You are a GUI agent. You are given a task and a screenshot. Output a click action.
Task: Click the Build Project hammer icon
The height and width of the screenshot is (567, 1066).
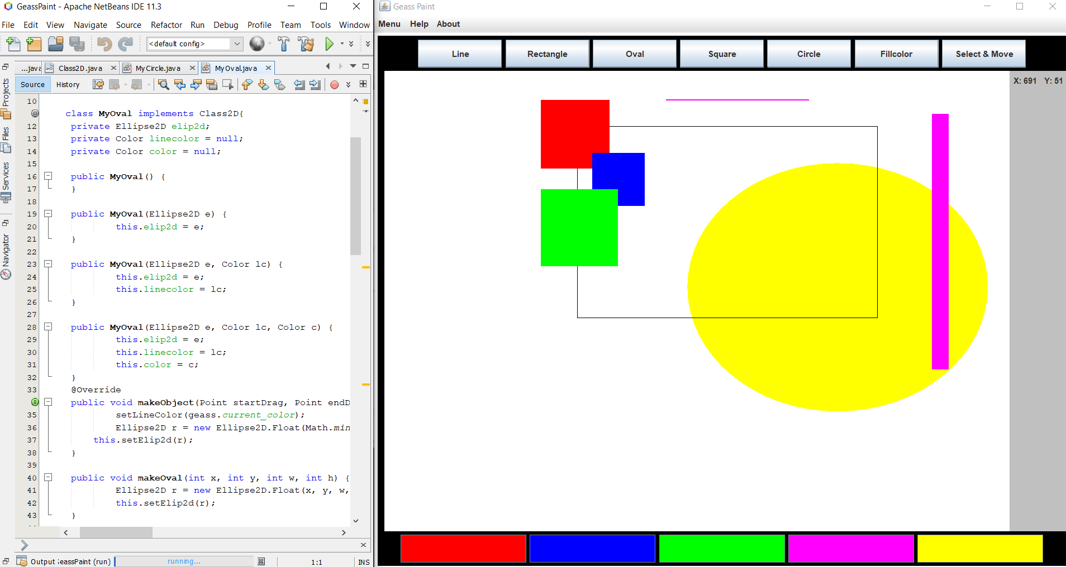(284, 44)
